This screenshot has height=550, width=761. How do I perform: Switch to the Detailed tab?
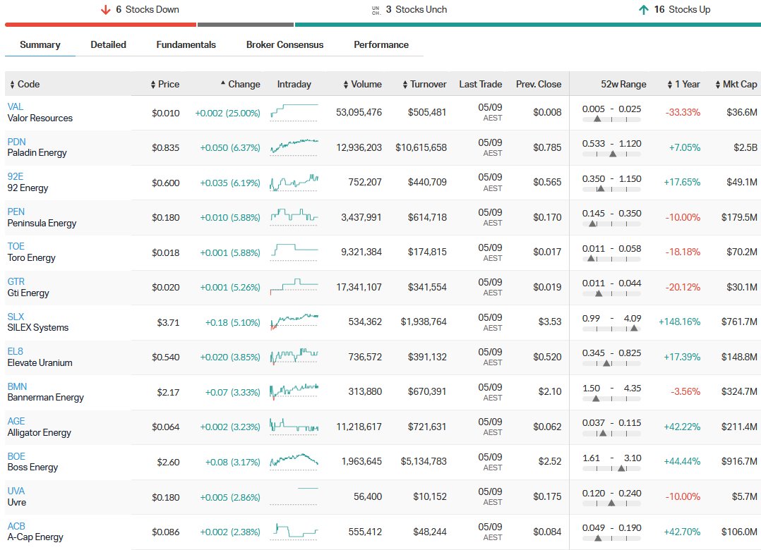point(108,44)
